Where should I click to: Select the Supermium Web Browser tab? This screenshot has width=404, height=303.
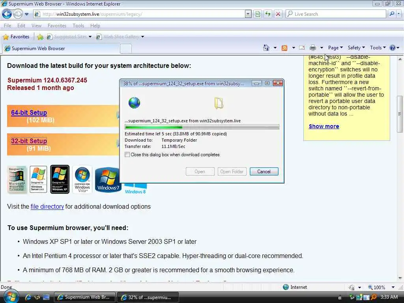[x=61, y=49]
